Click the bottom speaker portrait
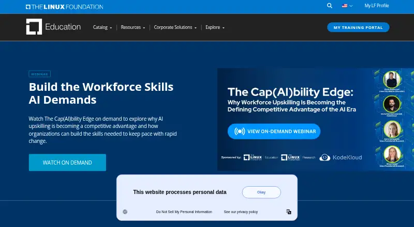The image size is (414, 227). pyautogui.click(x=392, y=154)
